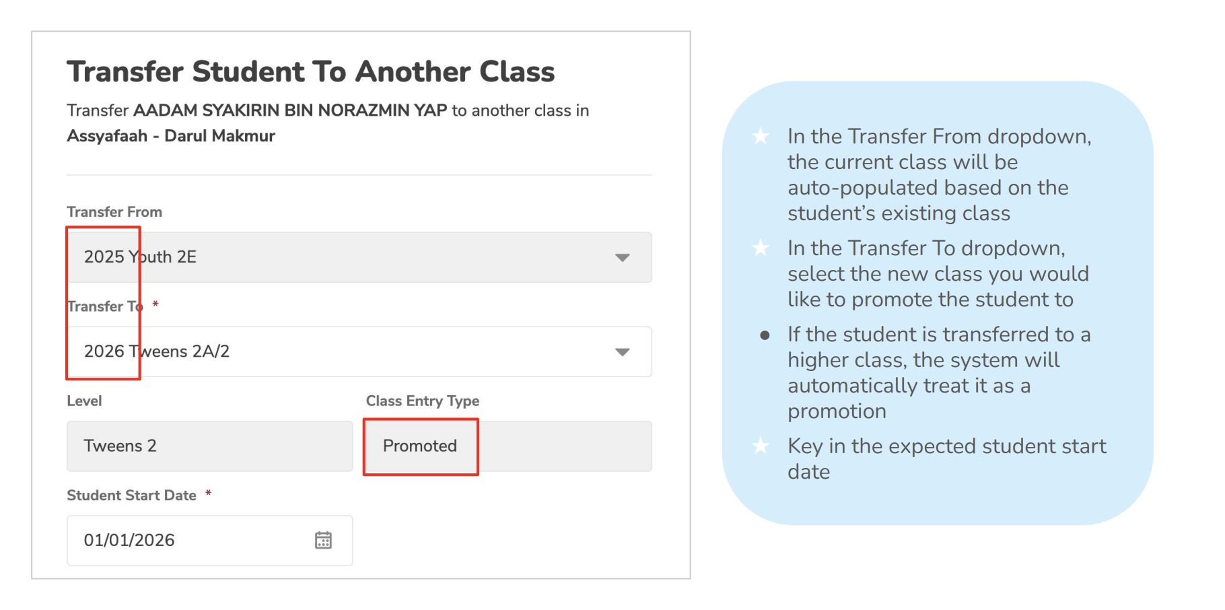
Task: Click the star beside the Transfer To tip
Action: point(761,248)
